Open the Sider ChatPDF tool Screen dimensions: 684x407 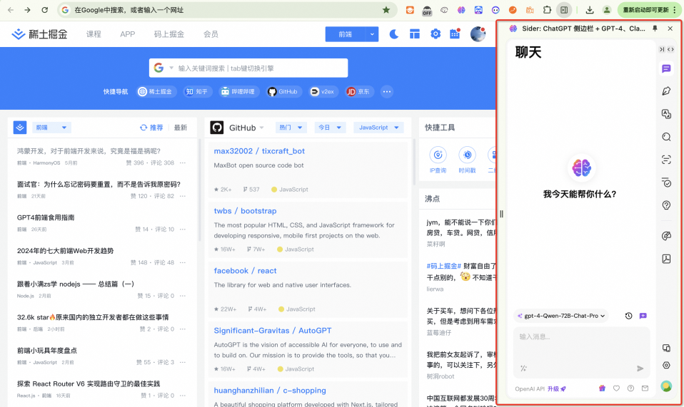tap(666, 259)
